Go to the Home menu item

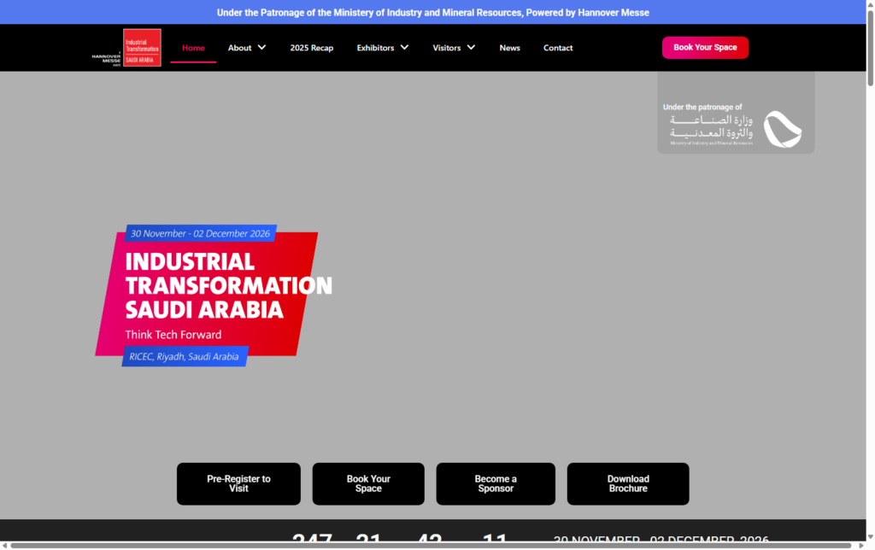[x=193, y=48]
